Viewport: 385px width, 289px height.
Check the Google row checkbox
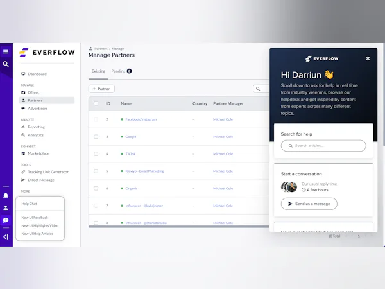point(96,137)
